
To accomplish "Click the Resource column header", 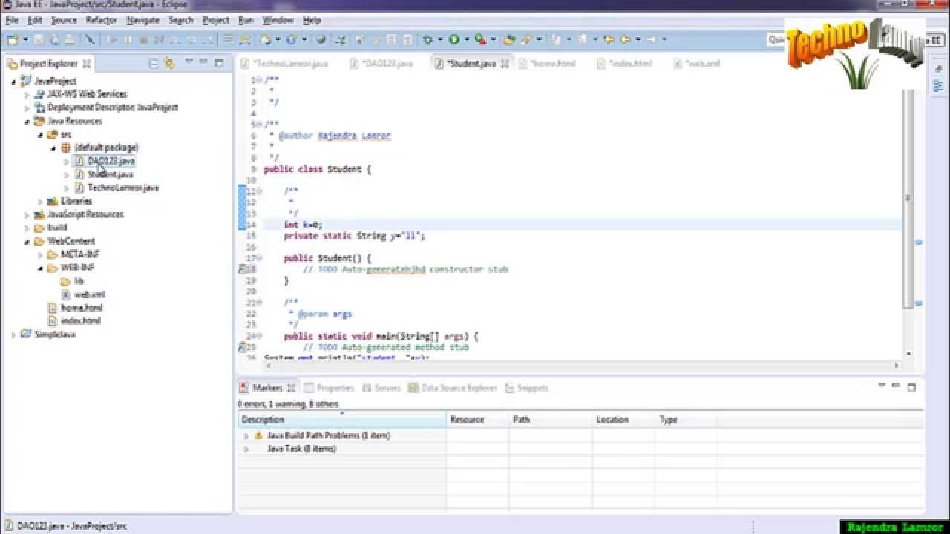I will tap(478, 420).
